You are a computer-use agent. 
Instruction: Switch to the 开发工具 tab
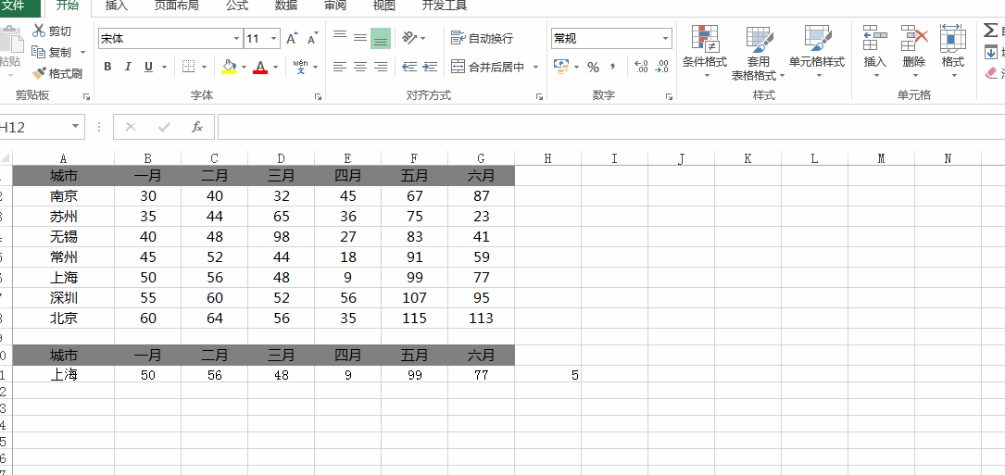445,6
